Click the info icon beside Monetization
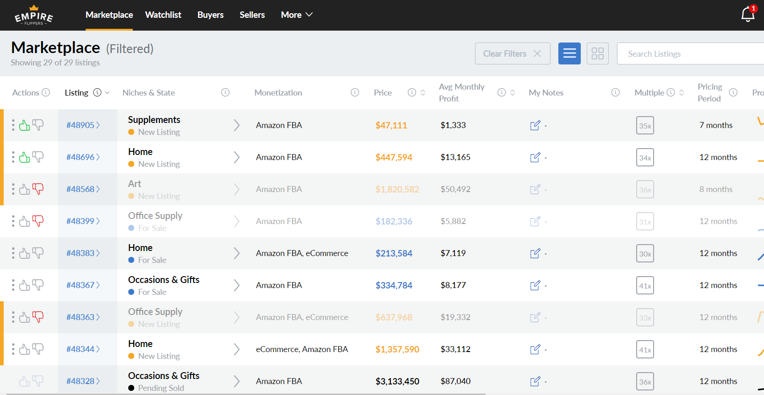The image size is (764, 395). click(x=355, y=93)
